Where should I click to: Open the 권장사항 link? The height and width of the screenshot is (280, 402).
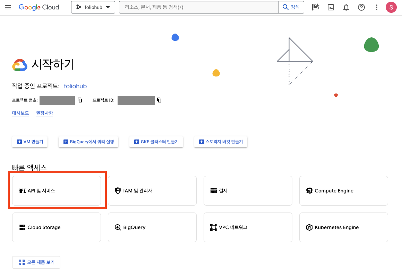click(45, 113)
